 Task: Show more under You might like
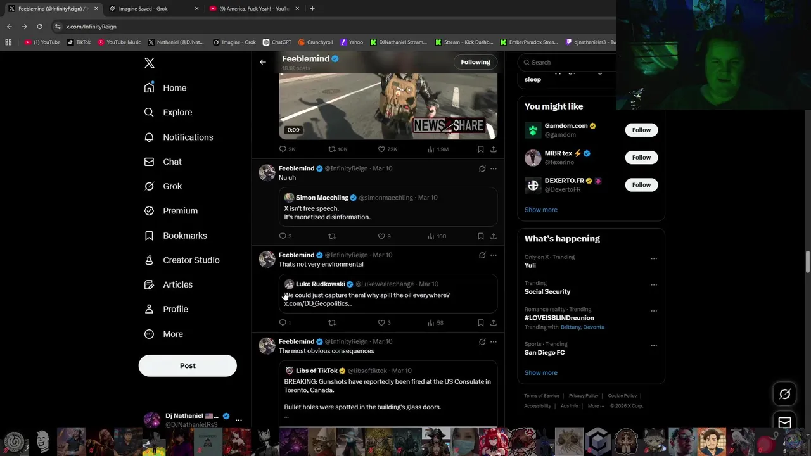tap(541, 210)
